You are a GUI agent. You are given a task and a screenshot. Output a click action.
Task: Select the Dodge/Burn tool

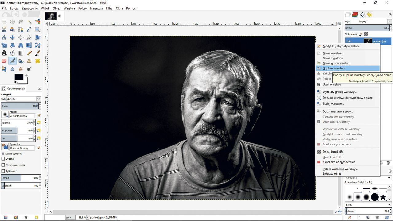coord(29,69)
